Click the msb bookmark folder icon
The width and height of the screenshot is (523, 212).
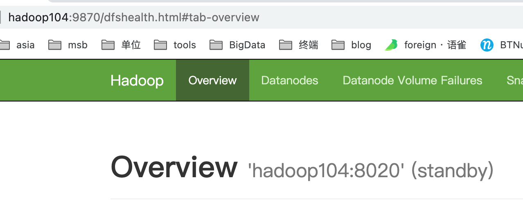coord(55,45)
